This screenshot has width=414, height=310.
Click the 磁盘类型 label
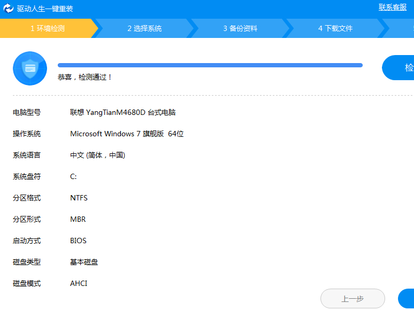tap(27, 262)
